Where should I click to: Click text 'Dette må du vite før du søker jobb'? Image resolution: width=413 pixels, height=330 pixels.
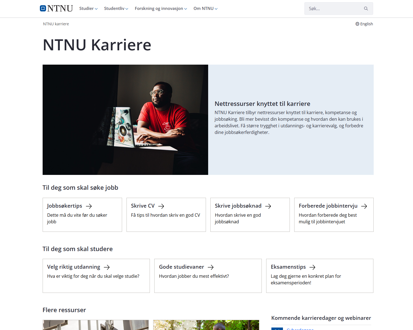pos(77,218)
